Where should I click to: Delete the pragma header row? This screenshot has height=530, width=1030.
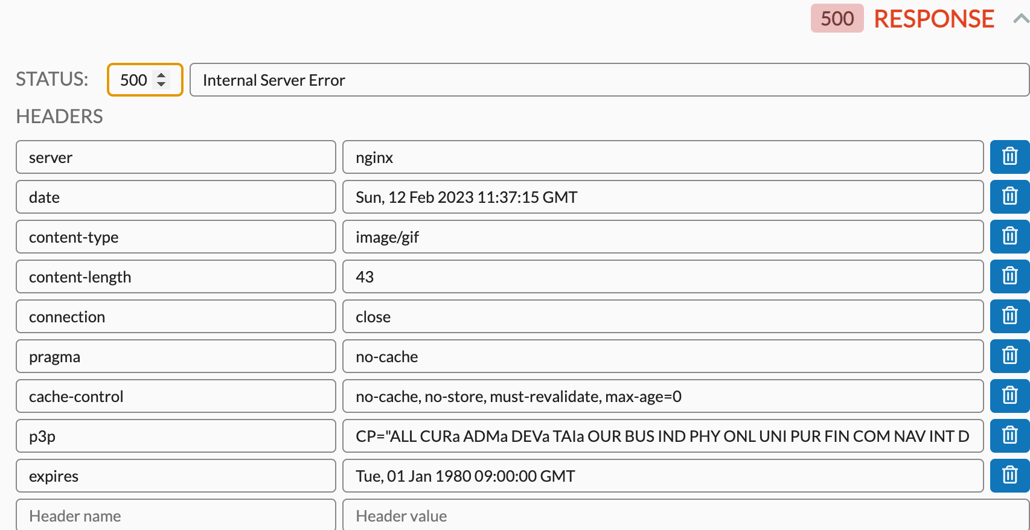[1009, 356]
